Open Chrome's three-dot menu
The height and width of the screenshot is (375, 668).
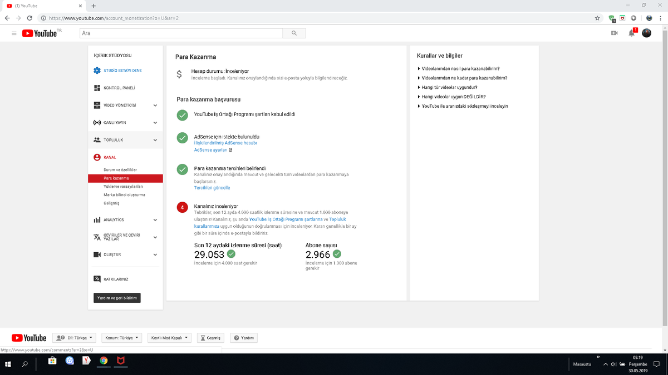click(x=661, y=18)
